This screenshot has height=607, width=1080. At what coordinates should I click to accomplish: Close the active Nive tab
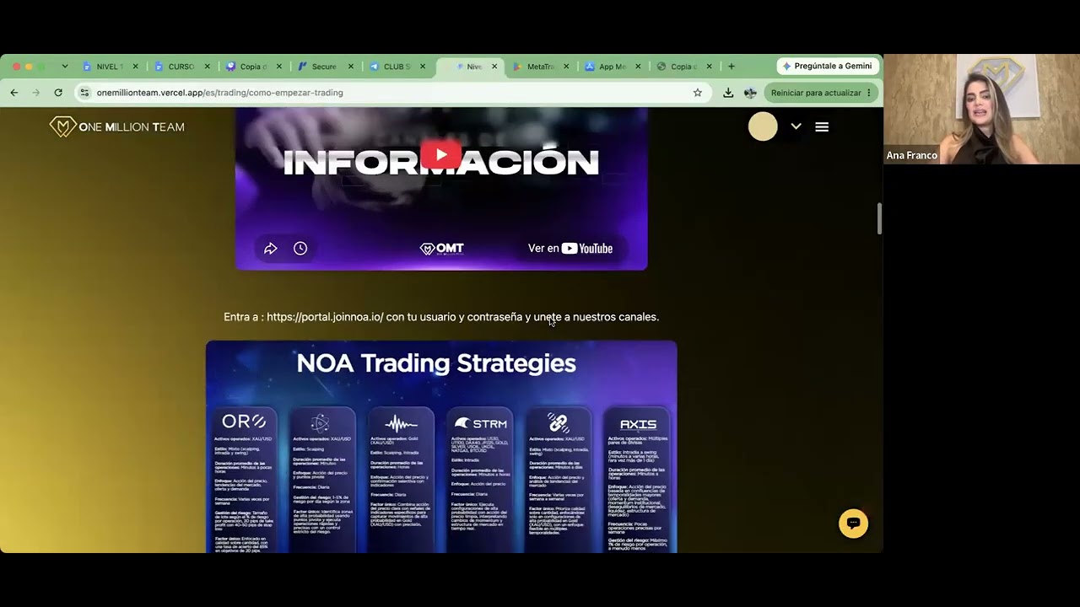pyautogui.click(x=494, y=67)
